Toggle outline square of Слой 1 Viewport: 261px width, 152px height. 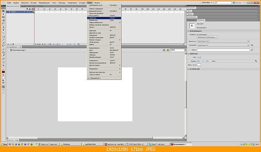coord(33,12)
